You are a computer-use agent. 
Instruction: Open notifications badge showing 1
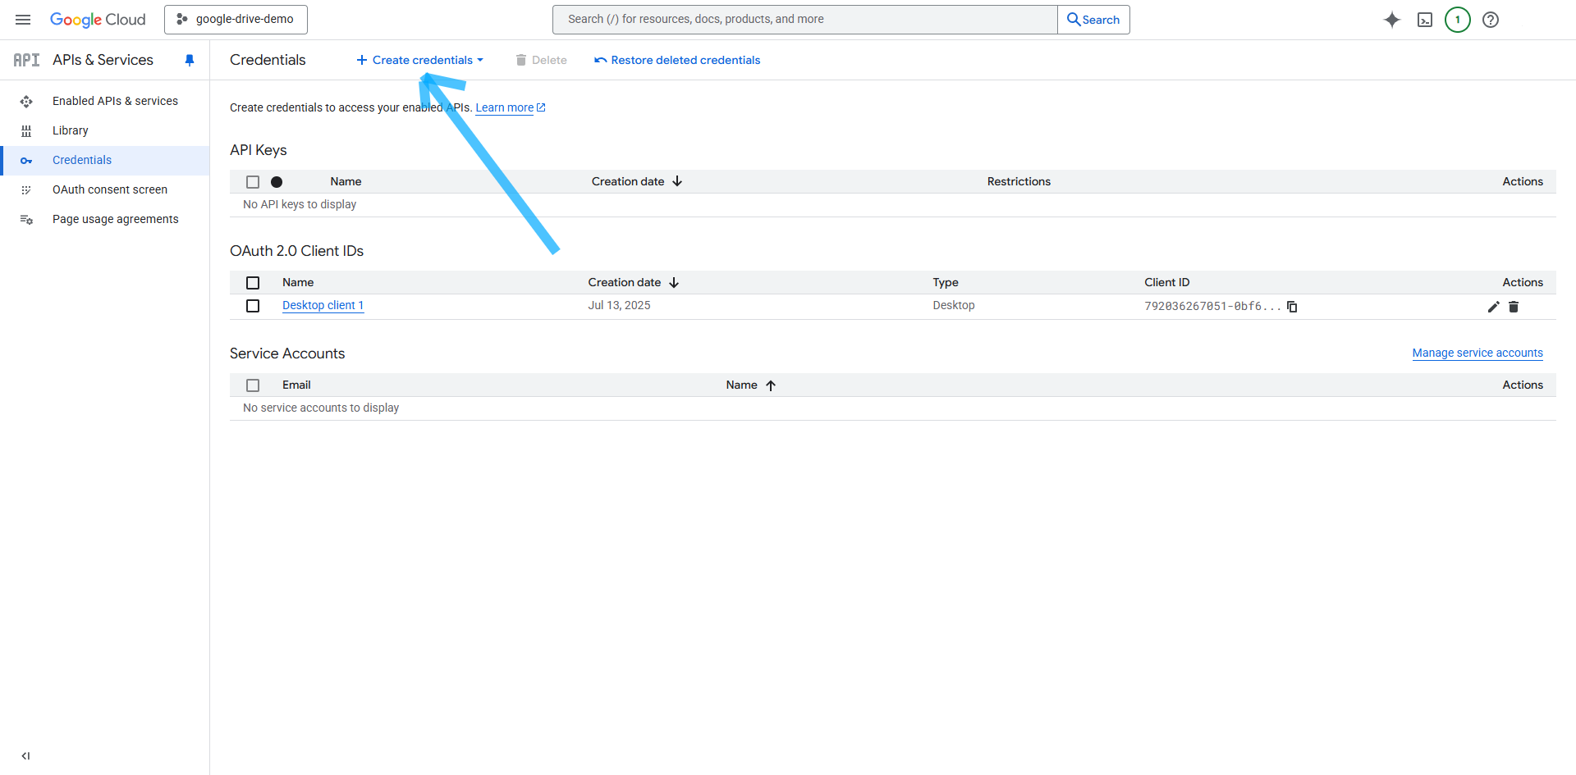point(1458,20)
